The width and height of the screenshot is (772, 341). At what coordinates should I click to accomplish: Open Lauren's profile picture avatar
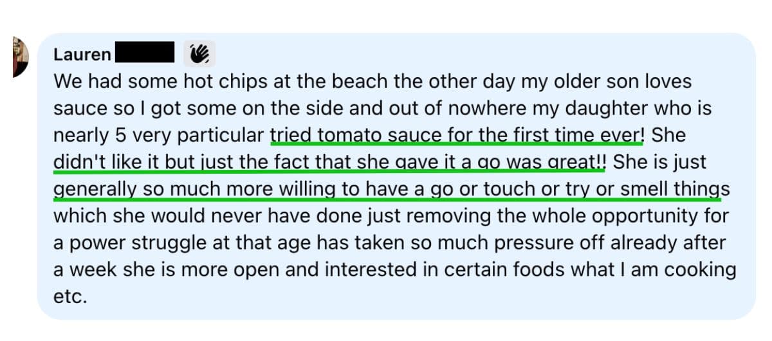20,57
